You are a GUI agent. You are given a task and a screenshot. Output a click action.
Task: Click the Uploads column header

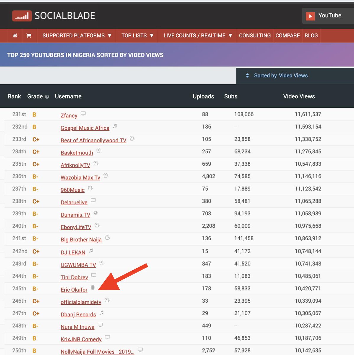(x=203, y=96)
